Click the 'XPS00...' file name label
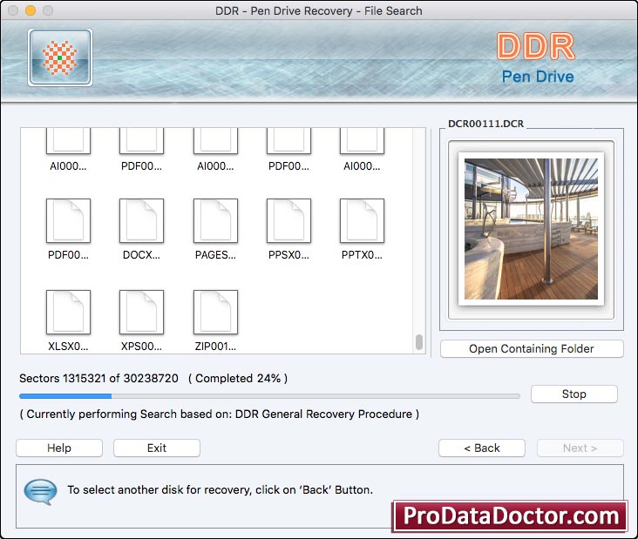638x539 pixels. coord(141,347)
